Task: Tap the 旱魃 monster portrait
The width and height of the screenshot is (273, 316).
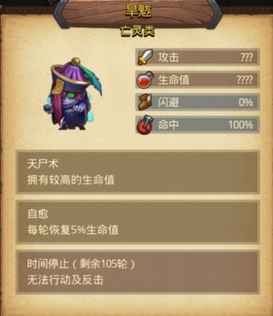Action: click(x=73, y=94)
